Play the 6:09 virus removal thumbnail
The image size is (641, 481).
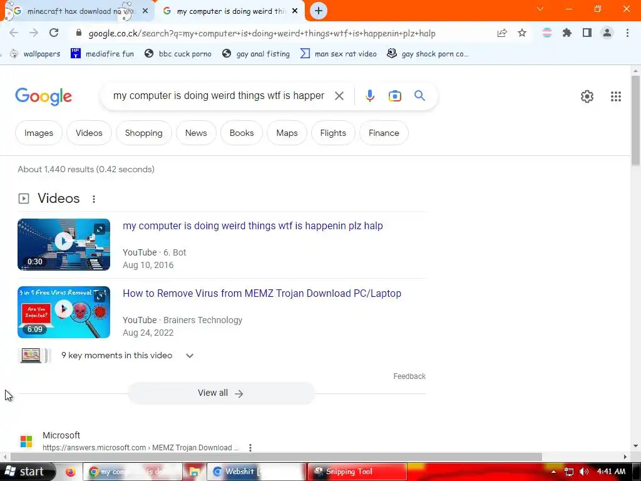point(64,312)
